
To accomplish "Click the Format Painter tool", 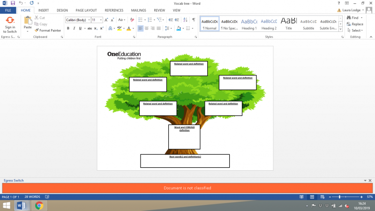I will (48, 30).
